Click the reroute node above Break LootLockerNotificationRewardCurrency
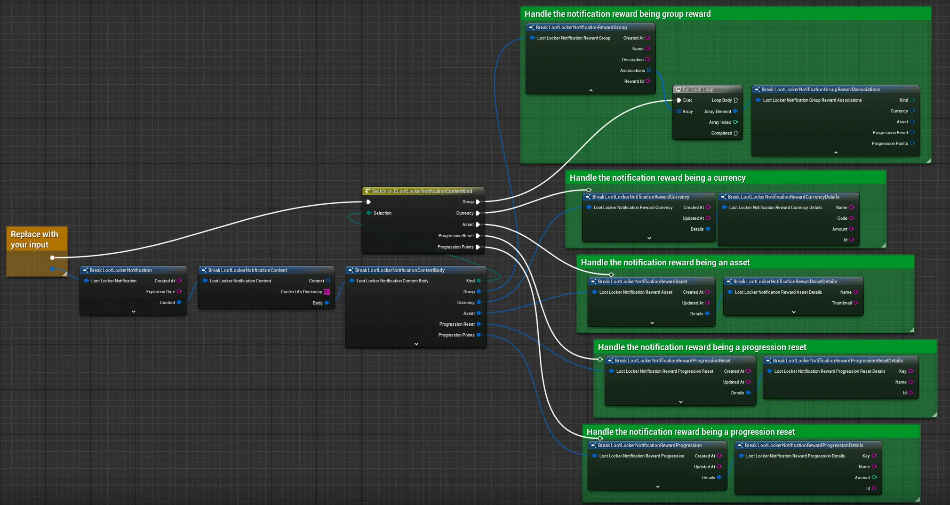 tap(589, 190)
